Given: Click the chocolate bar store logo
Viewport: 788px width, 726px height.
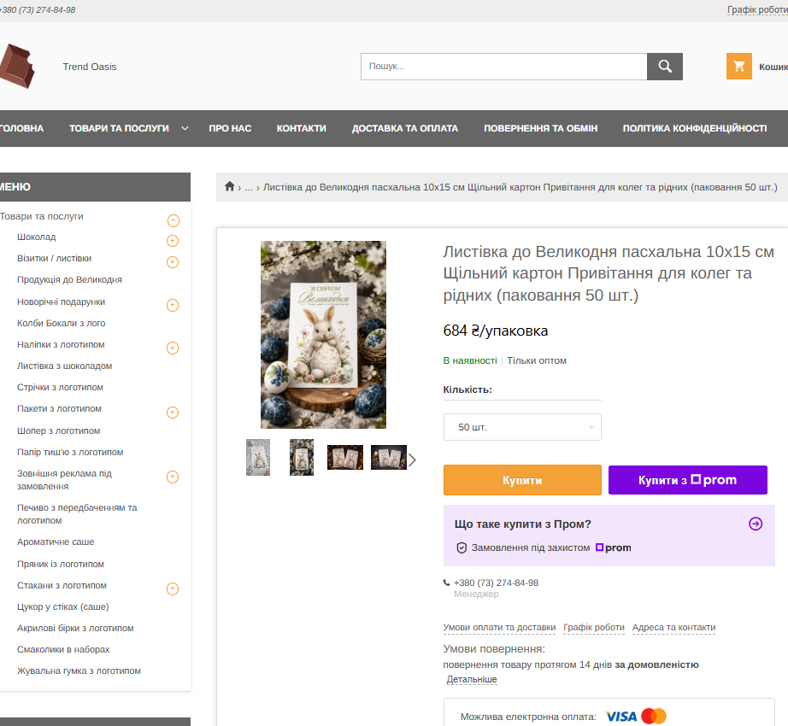Looking at the screenshot, I should [x=17, y=66].
